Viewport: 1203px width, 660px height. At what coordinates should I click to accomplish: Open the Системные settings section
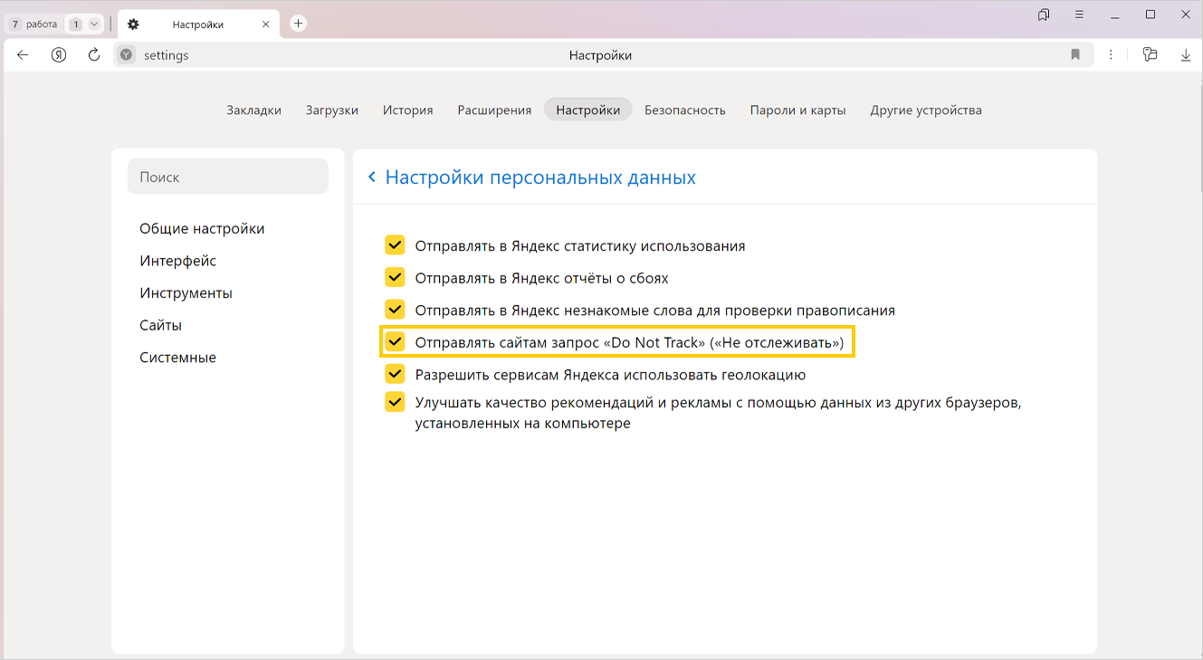coord(177,358)
